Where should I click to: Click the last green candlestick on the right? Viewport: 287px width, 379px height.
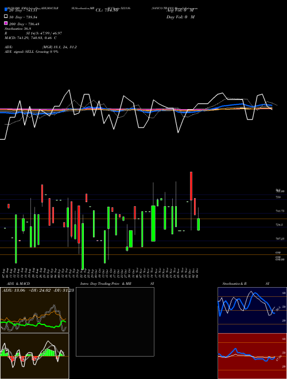point(199,225)
